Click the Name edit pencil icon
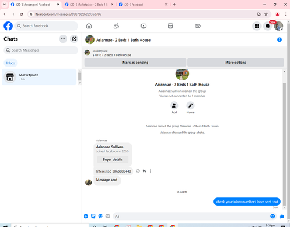The width and height of the screenshot is (290, 227). click(x=190, y=105)
